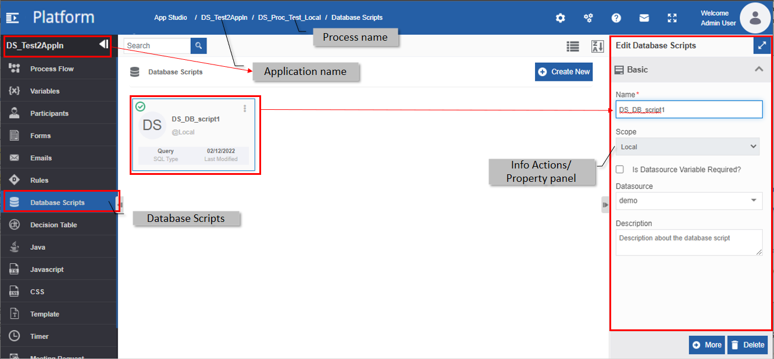Screen dimensions: 774x359
Task: Open three-dot menu on DS_DB_script1 card
Action: point(245,109)
